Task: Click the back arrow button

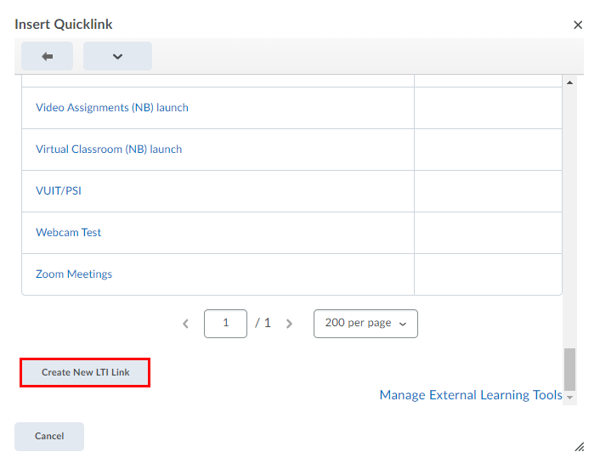Action: [x=48, y=56]
